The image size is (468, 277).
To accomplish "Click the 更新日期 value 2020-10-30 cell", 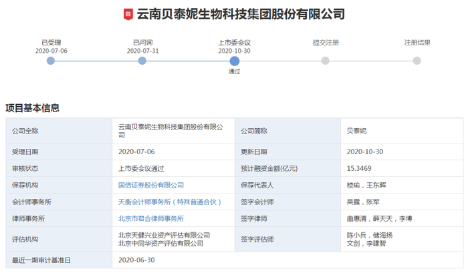I will coord(402,152).
